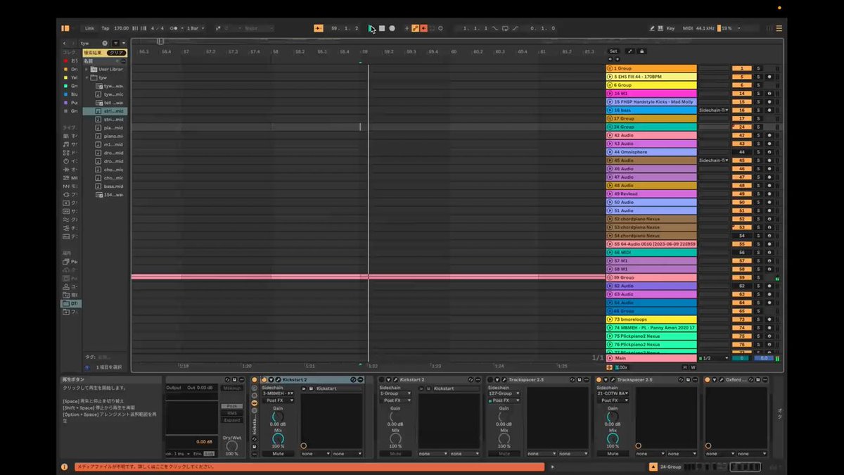Toggle MIDI Arrangement Overdub plus icon

click(x=407, y=28)
